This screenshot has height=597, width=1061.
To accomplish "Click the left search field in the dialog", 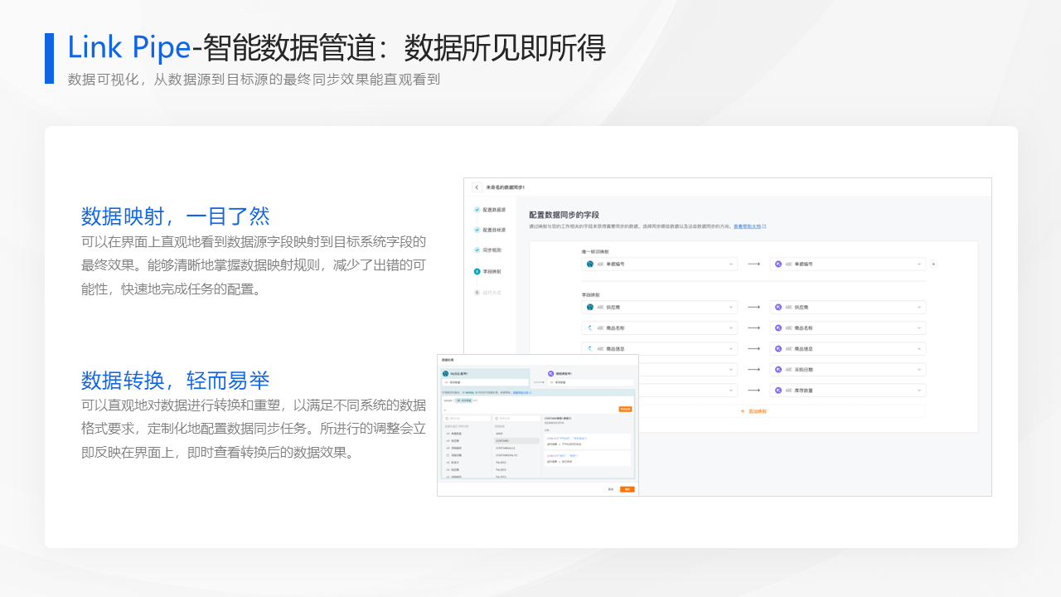I will click(467, 418).
